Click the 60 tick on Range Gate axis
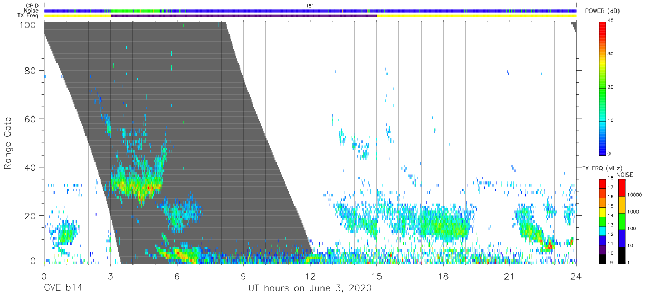This screenshot has width=648, height=299. pos(30,119)
